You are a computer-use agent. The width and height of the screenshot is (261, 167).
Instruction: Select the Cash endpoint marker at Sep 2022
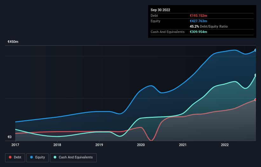(x=256, y=75)
